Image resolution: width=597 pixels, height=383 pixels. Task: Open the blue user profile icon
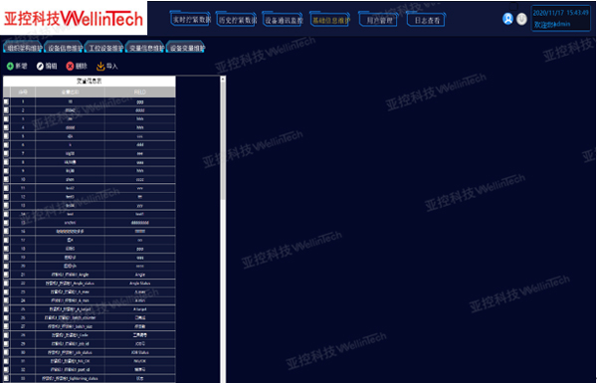[x=507, y=19]
